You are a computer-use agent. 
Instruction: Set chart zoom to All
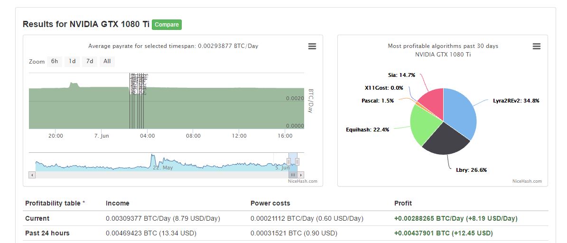tap(107, 62)
